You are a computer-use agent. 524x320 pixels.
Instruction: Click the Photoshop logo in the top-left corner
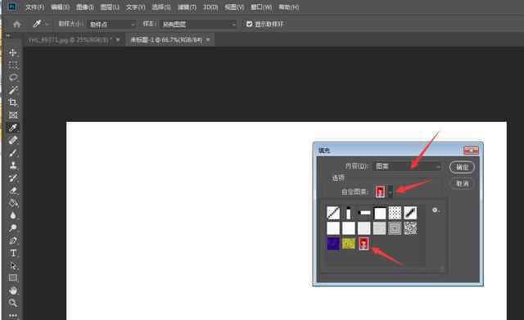point(12,7)
